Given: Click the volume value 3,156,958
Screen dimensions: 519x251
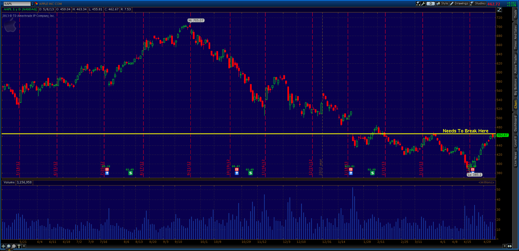Looking at the screenshot, I should coord(24,182).
